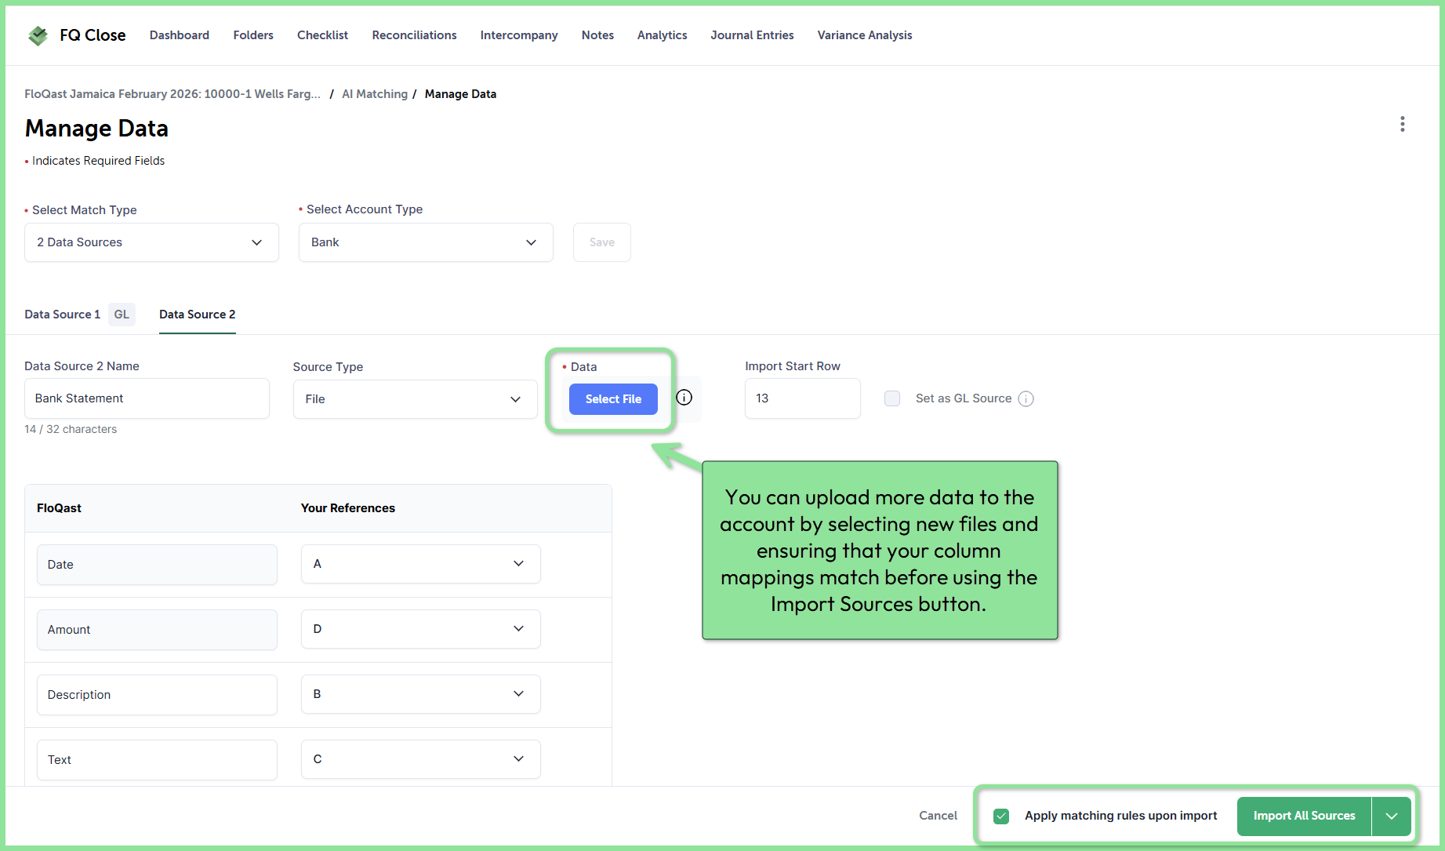Open the Checklist page
This screenshot has height=851, width=1445.
pyautogui.click(x=322, y=35)
